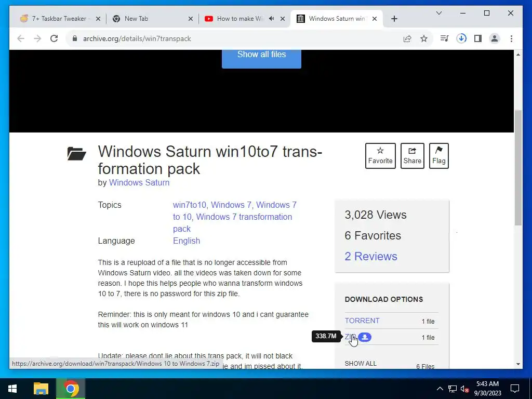This screenshot has width=532, height=399.
Task: Click the page scrollbar up arrow
Action: point(518,55)
